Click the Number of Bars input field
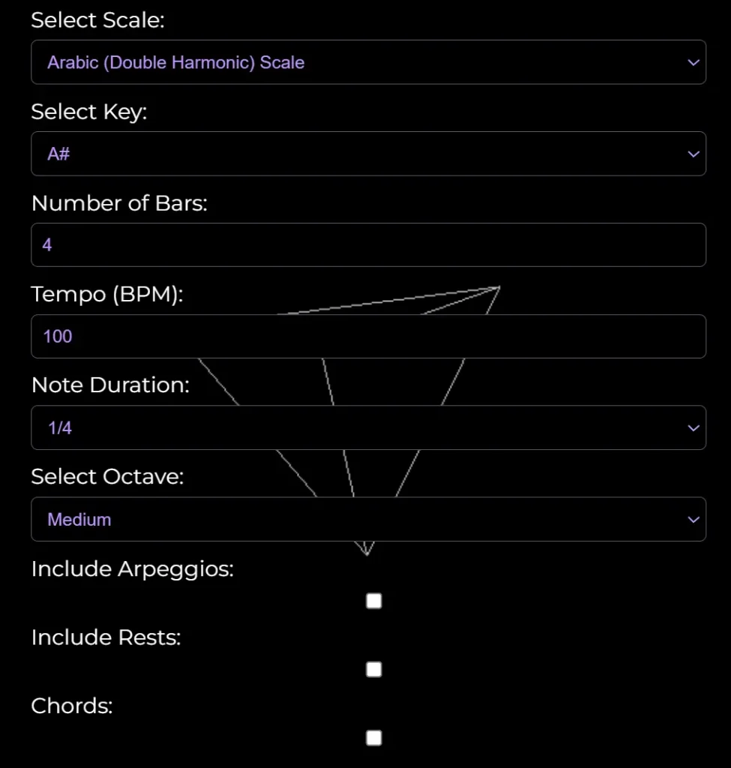Image resolution: width=731 pixels, height=768 pixels. point(367,244)
